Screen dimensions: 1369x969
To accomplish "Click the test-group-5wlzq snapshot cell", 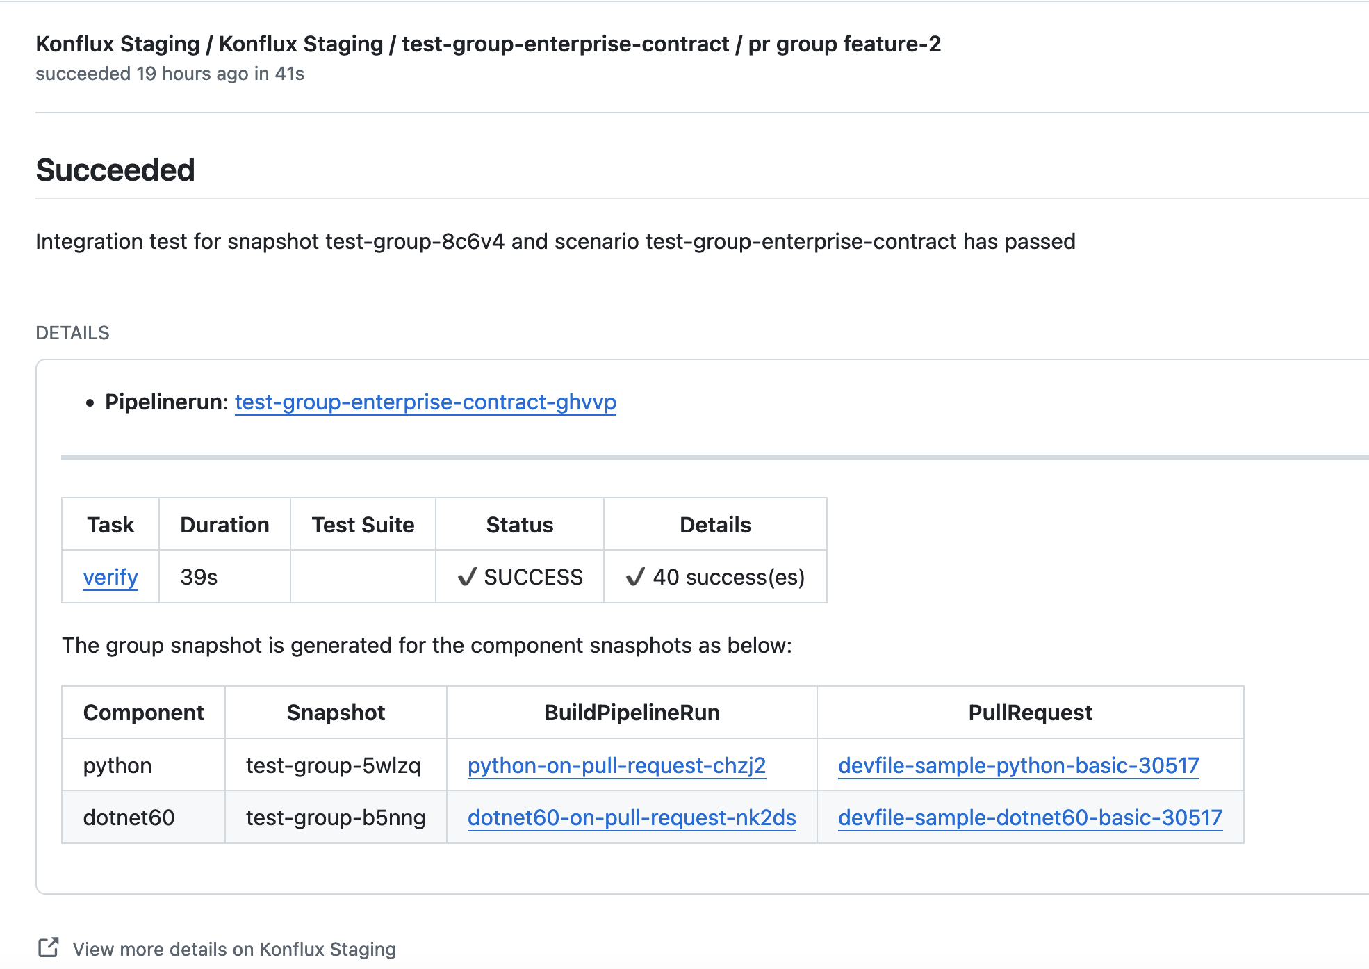I will point(334,765).
